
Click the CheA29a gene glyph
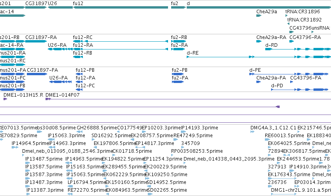coord(259,16)
